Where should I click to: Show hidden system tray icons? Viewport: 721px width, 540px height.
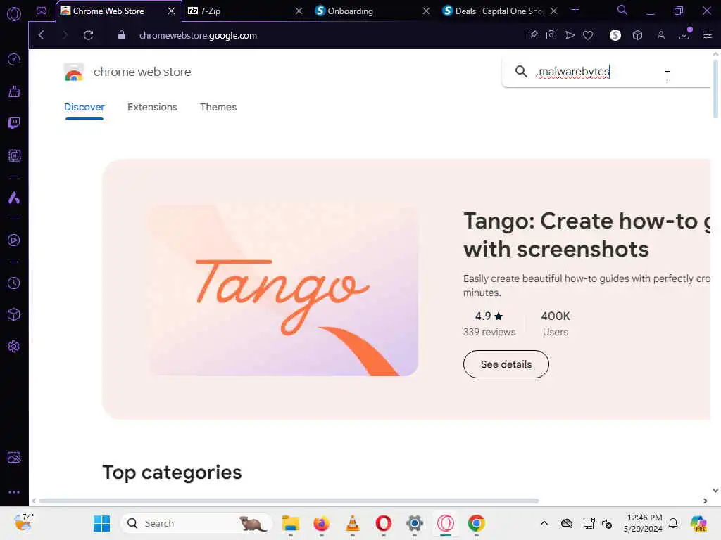click(x=544, y=523)
